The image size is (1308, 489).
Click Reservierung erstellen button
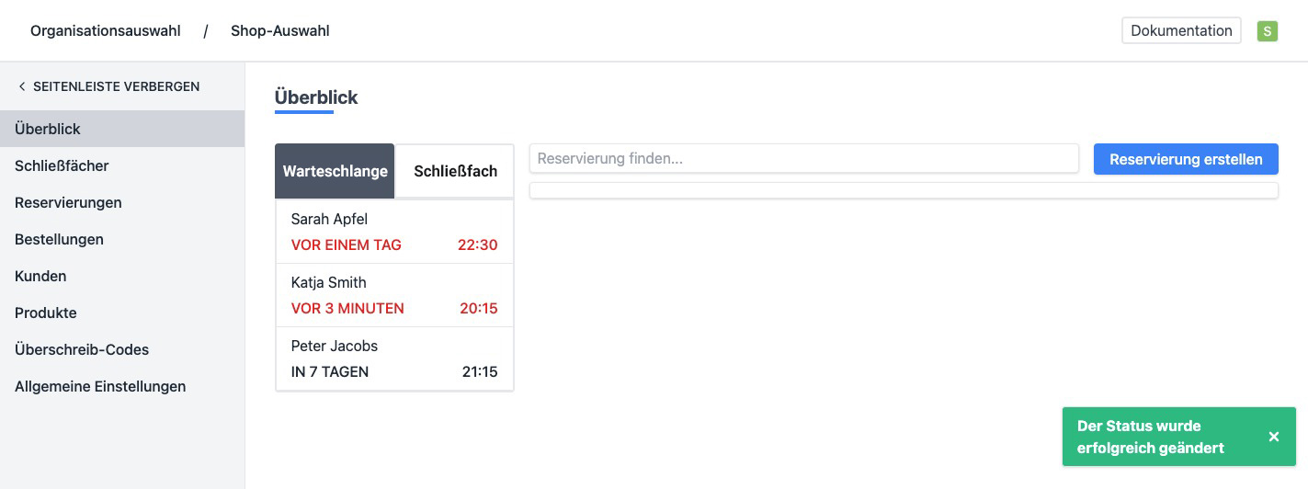(x=1186, y=159)
